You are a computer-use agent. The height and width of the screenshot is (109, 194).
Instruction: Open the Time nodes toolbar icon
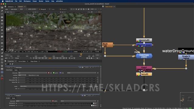2,14
